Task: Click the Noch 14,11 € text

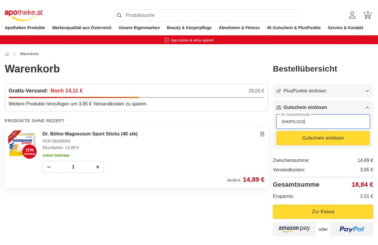Action: [x=66, y=91]
